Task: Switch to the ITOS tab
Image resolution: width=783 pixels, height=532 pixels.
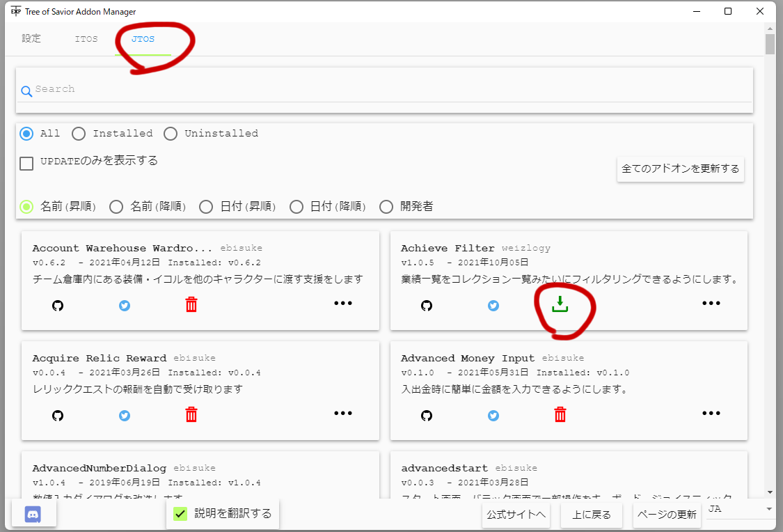Action: 86,39
